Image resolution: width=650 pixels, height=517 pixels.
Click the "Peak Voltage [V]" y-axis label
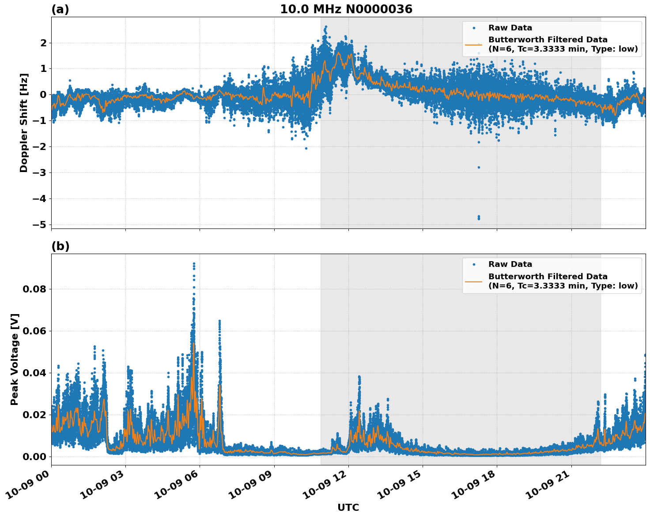pos(15,359)
